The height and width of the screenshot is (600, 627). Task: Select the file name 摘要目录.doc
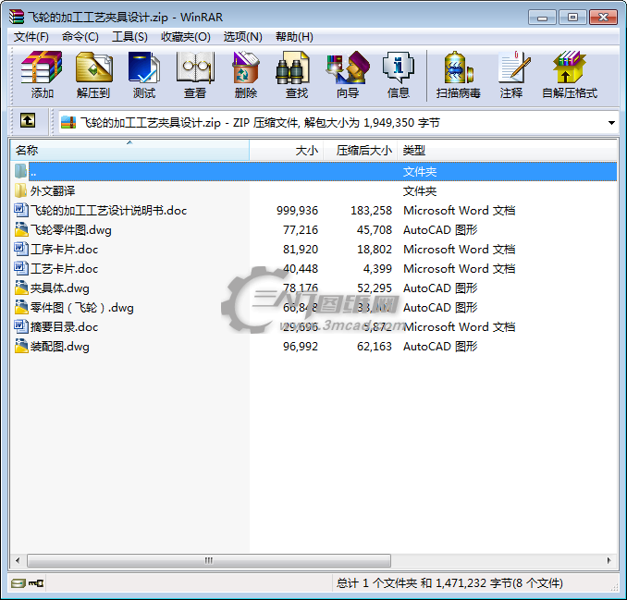point(64,327)
